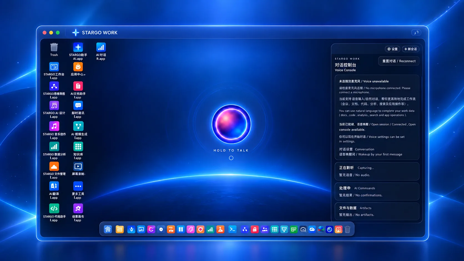
Task: Open the 创意画布 canvas app
Action: point(78,209)
